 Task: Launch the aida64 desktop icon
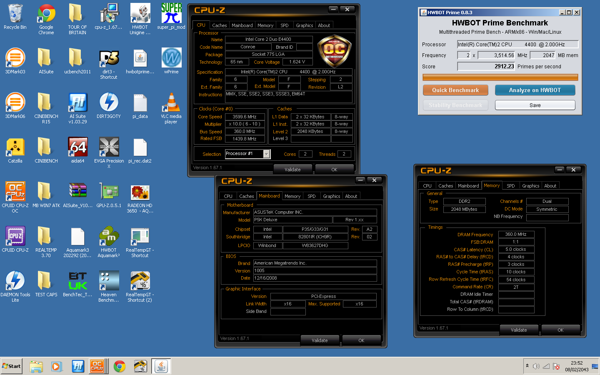tap(77, 150)
